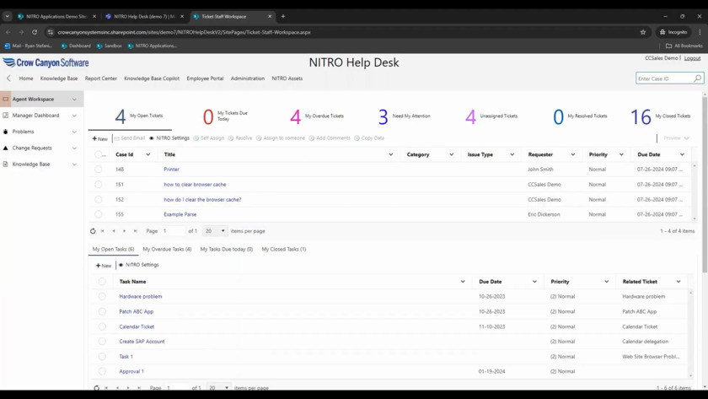
Task: Select Patch ABC App task checkbox
Action: 102,311
